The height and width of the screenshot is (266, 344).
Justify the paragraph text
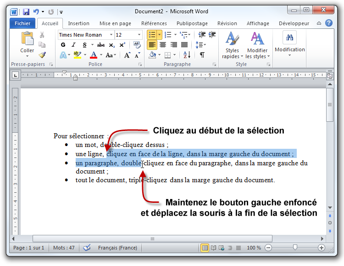(184, 45)
